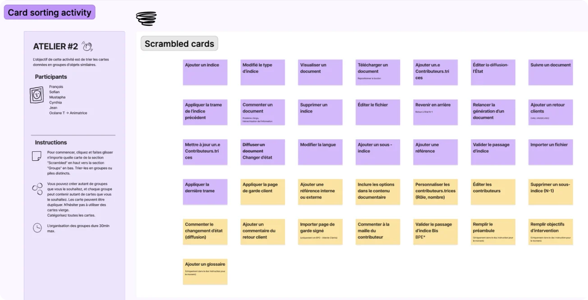Click the "Visualiser un document" card

click(320, 73)
